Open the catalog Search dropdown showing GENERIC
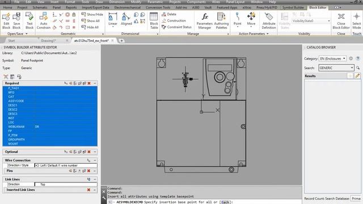This screenshot has height=204, width=363. [x=336, y=68]
